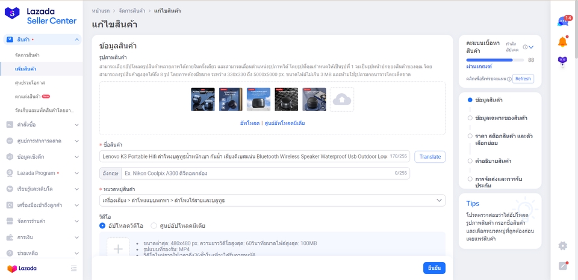Click the ศูนย์การทำการตลาด marketing icon
The width and height of the screenshot is (578, 280).
[x=10, y=141]
